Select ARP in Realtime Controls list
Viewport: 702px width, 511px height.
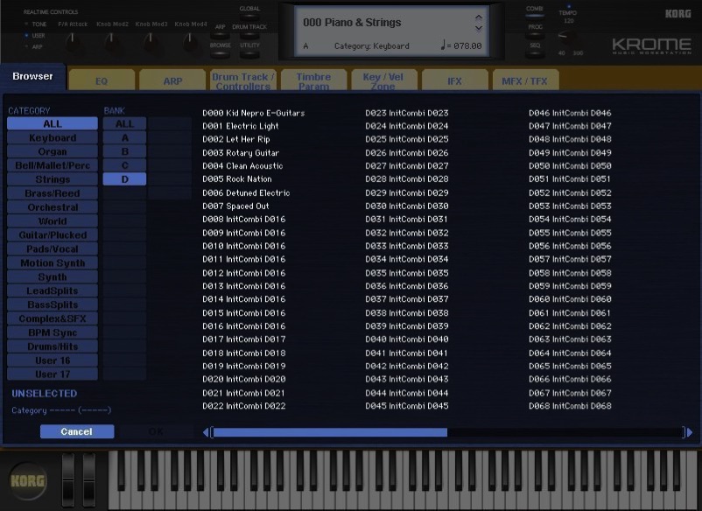point(34,46)
